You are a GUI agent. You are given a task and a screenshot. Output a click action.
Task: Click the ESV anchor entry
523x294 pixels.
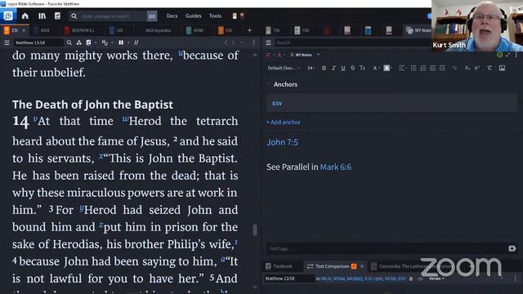tap(391, 104)
